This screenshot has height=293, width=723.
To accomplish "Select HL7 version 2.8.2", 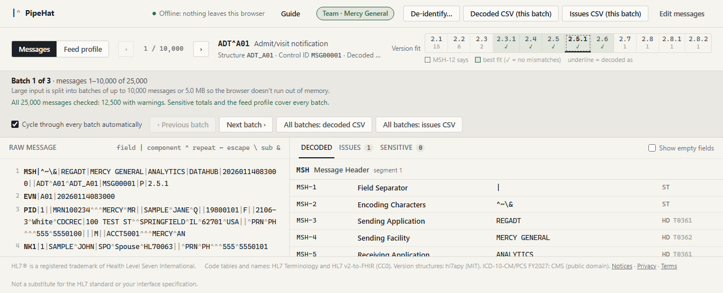I will pos(698,43).
